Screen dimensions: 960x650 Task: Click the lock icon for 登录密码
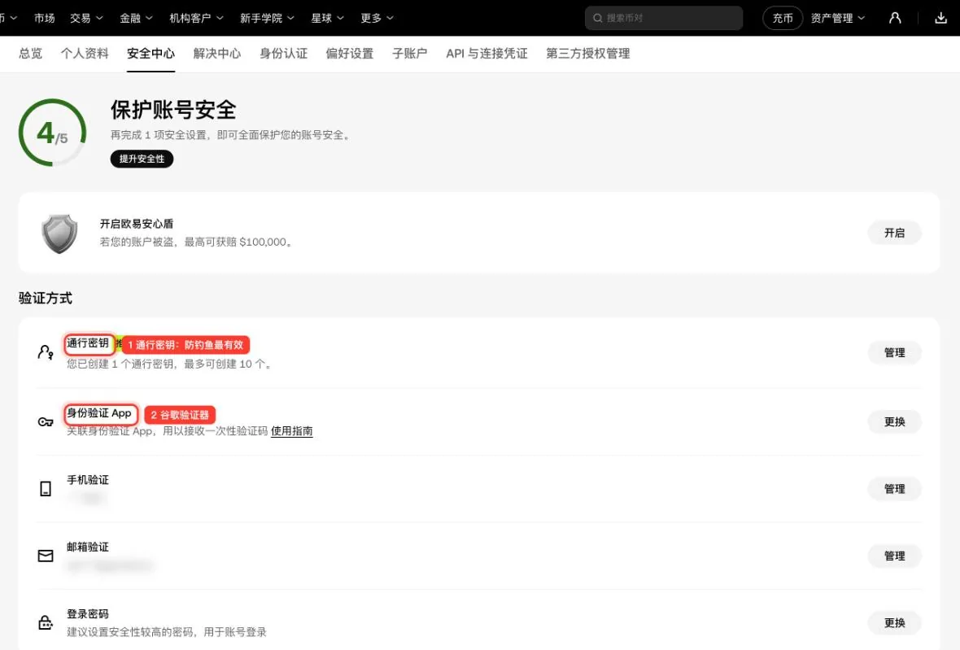[x=46, y=622]
